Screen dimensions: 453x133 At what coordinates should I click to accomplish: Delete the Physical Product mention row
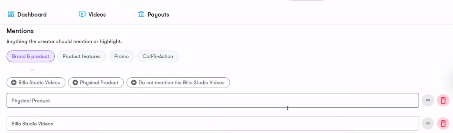click(443, 100)
